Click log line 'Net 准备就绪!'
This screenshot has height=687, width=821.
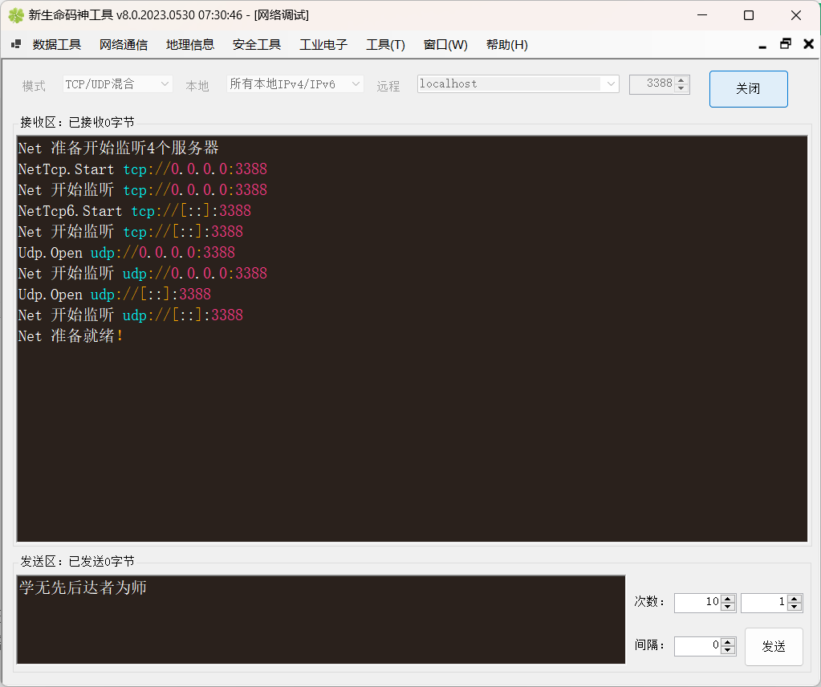(70, 336)
